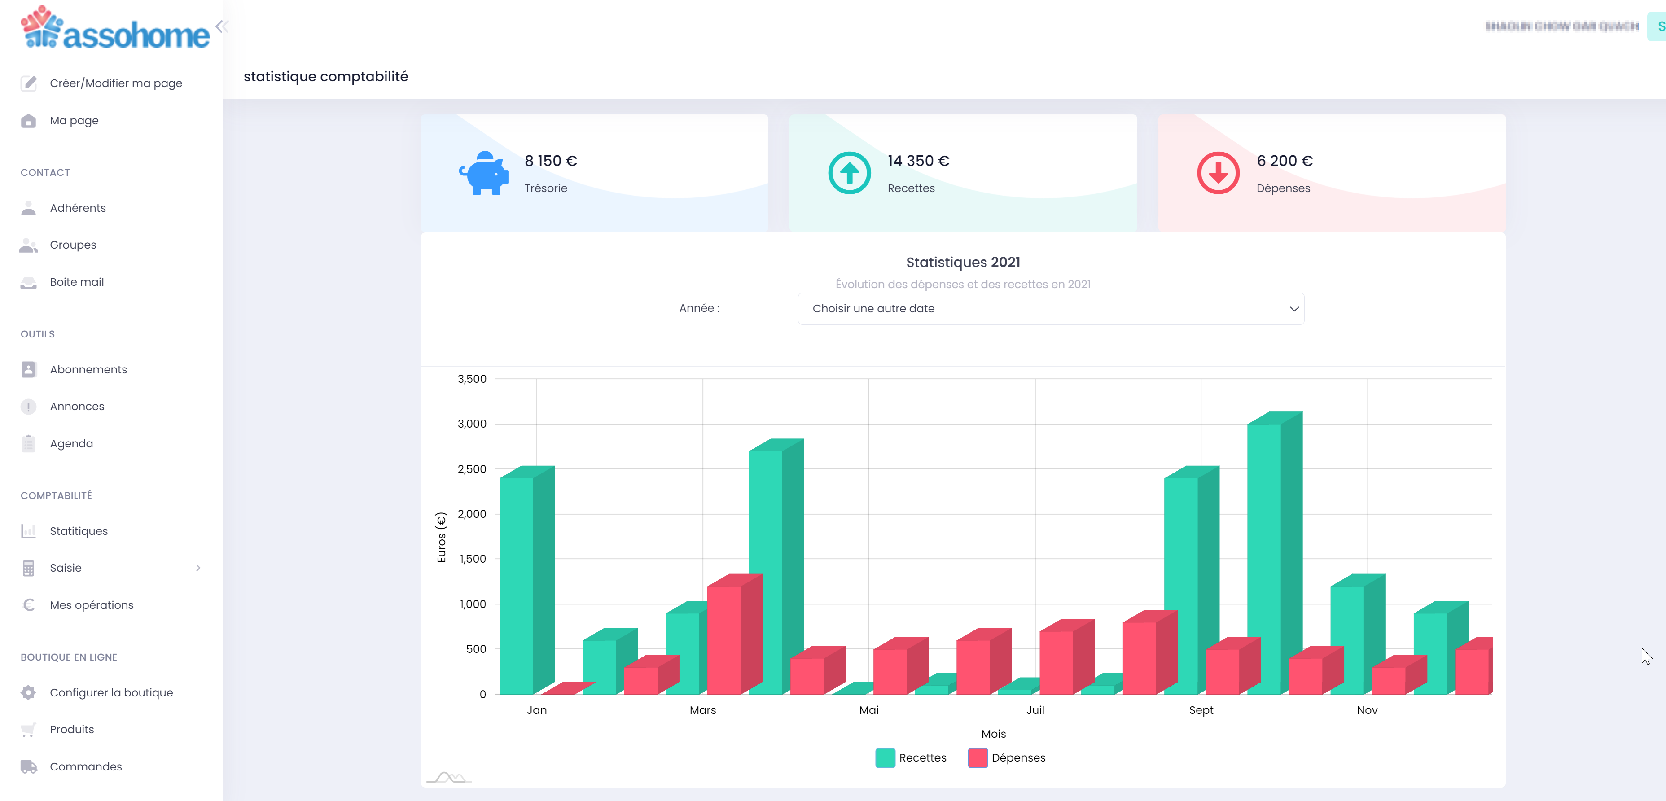Open Mes opérations menu item
Viewport: 1666px width, 801px height.
(91, 605)
